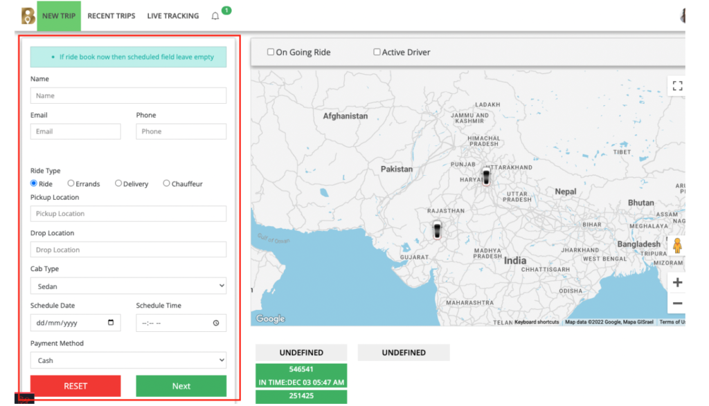Click the "IN TIME:DEC 03 05:47 AM" text
Image resolution: width=709 pixels, height=406 pixels.
(x=301, y=382)
